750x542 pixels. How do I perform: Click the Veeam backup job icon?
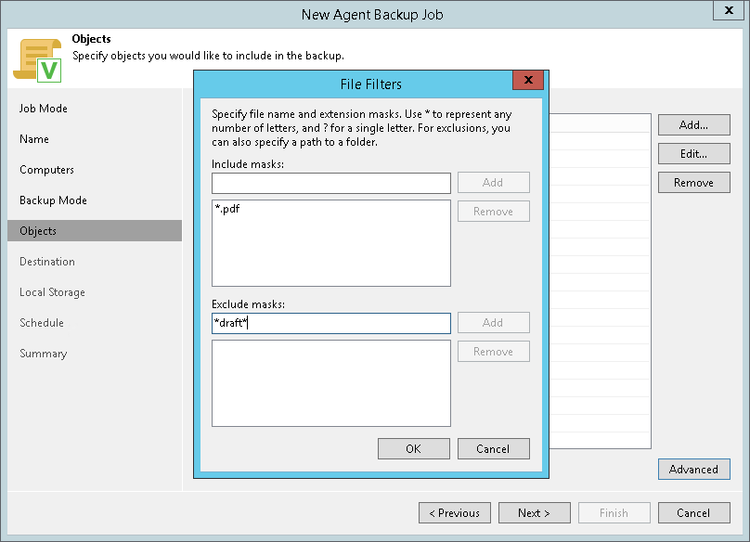coord(36,58)
